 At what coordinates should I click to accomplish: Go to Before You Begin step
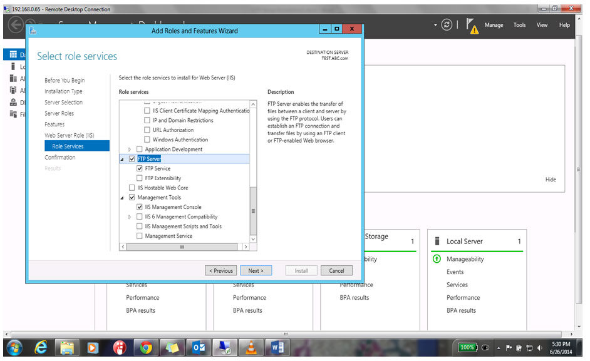[x=65, y=80]
